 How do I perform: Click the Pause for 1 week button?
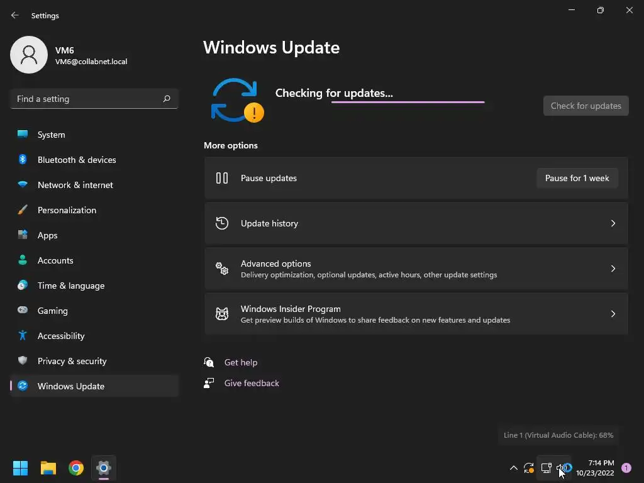point(577,178)
